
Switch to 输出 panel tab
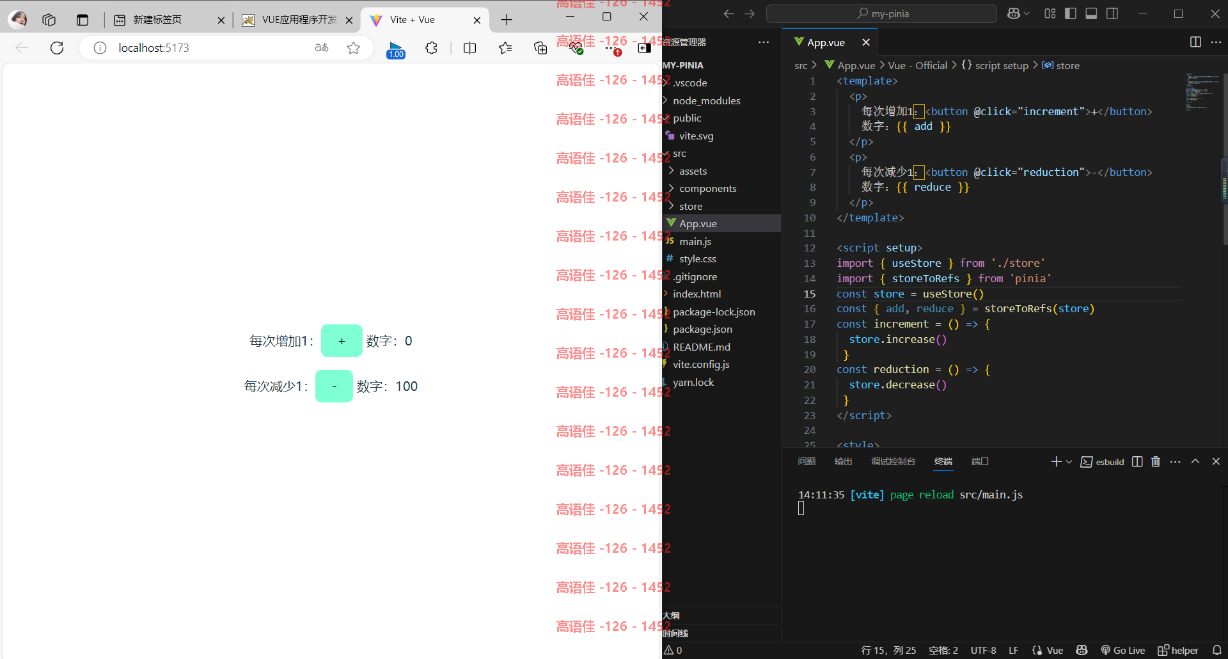coord(844,461)
